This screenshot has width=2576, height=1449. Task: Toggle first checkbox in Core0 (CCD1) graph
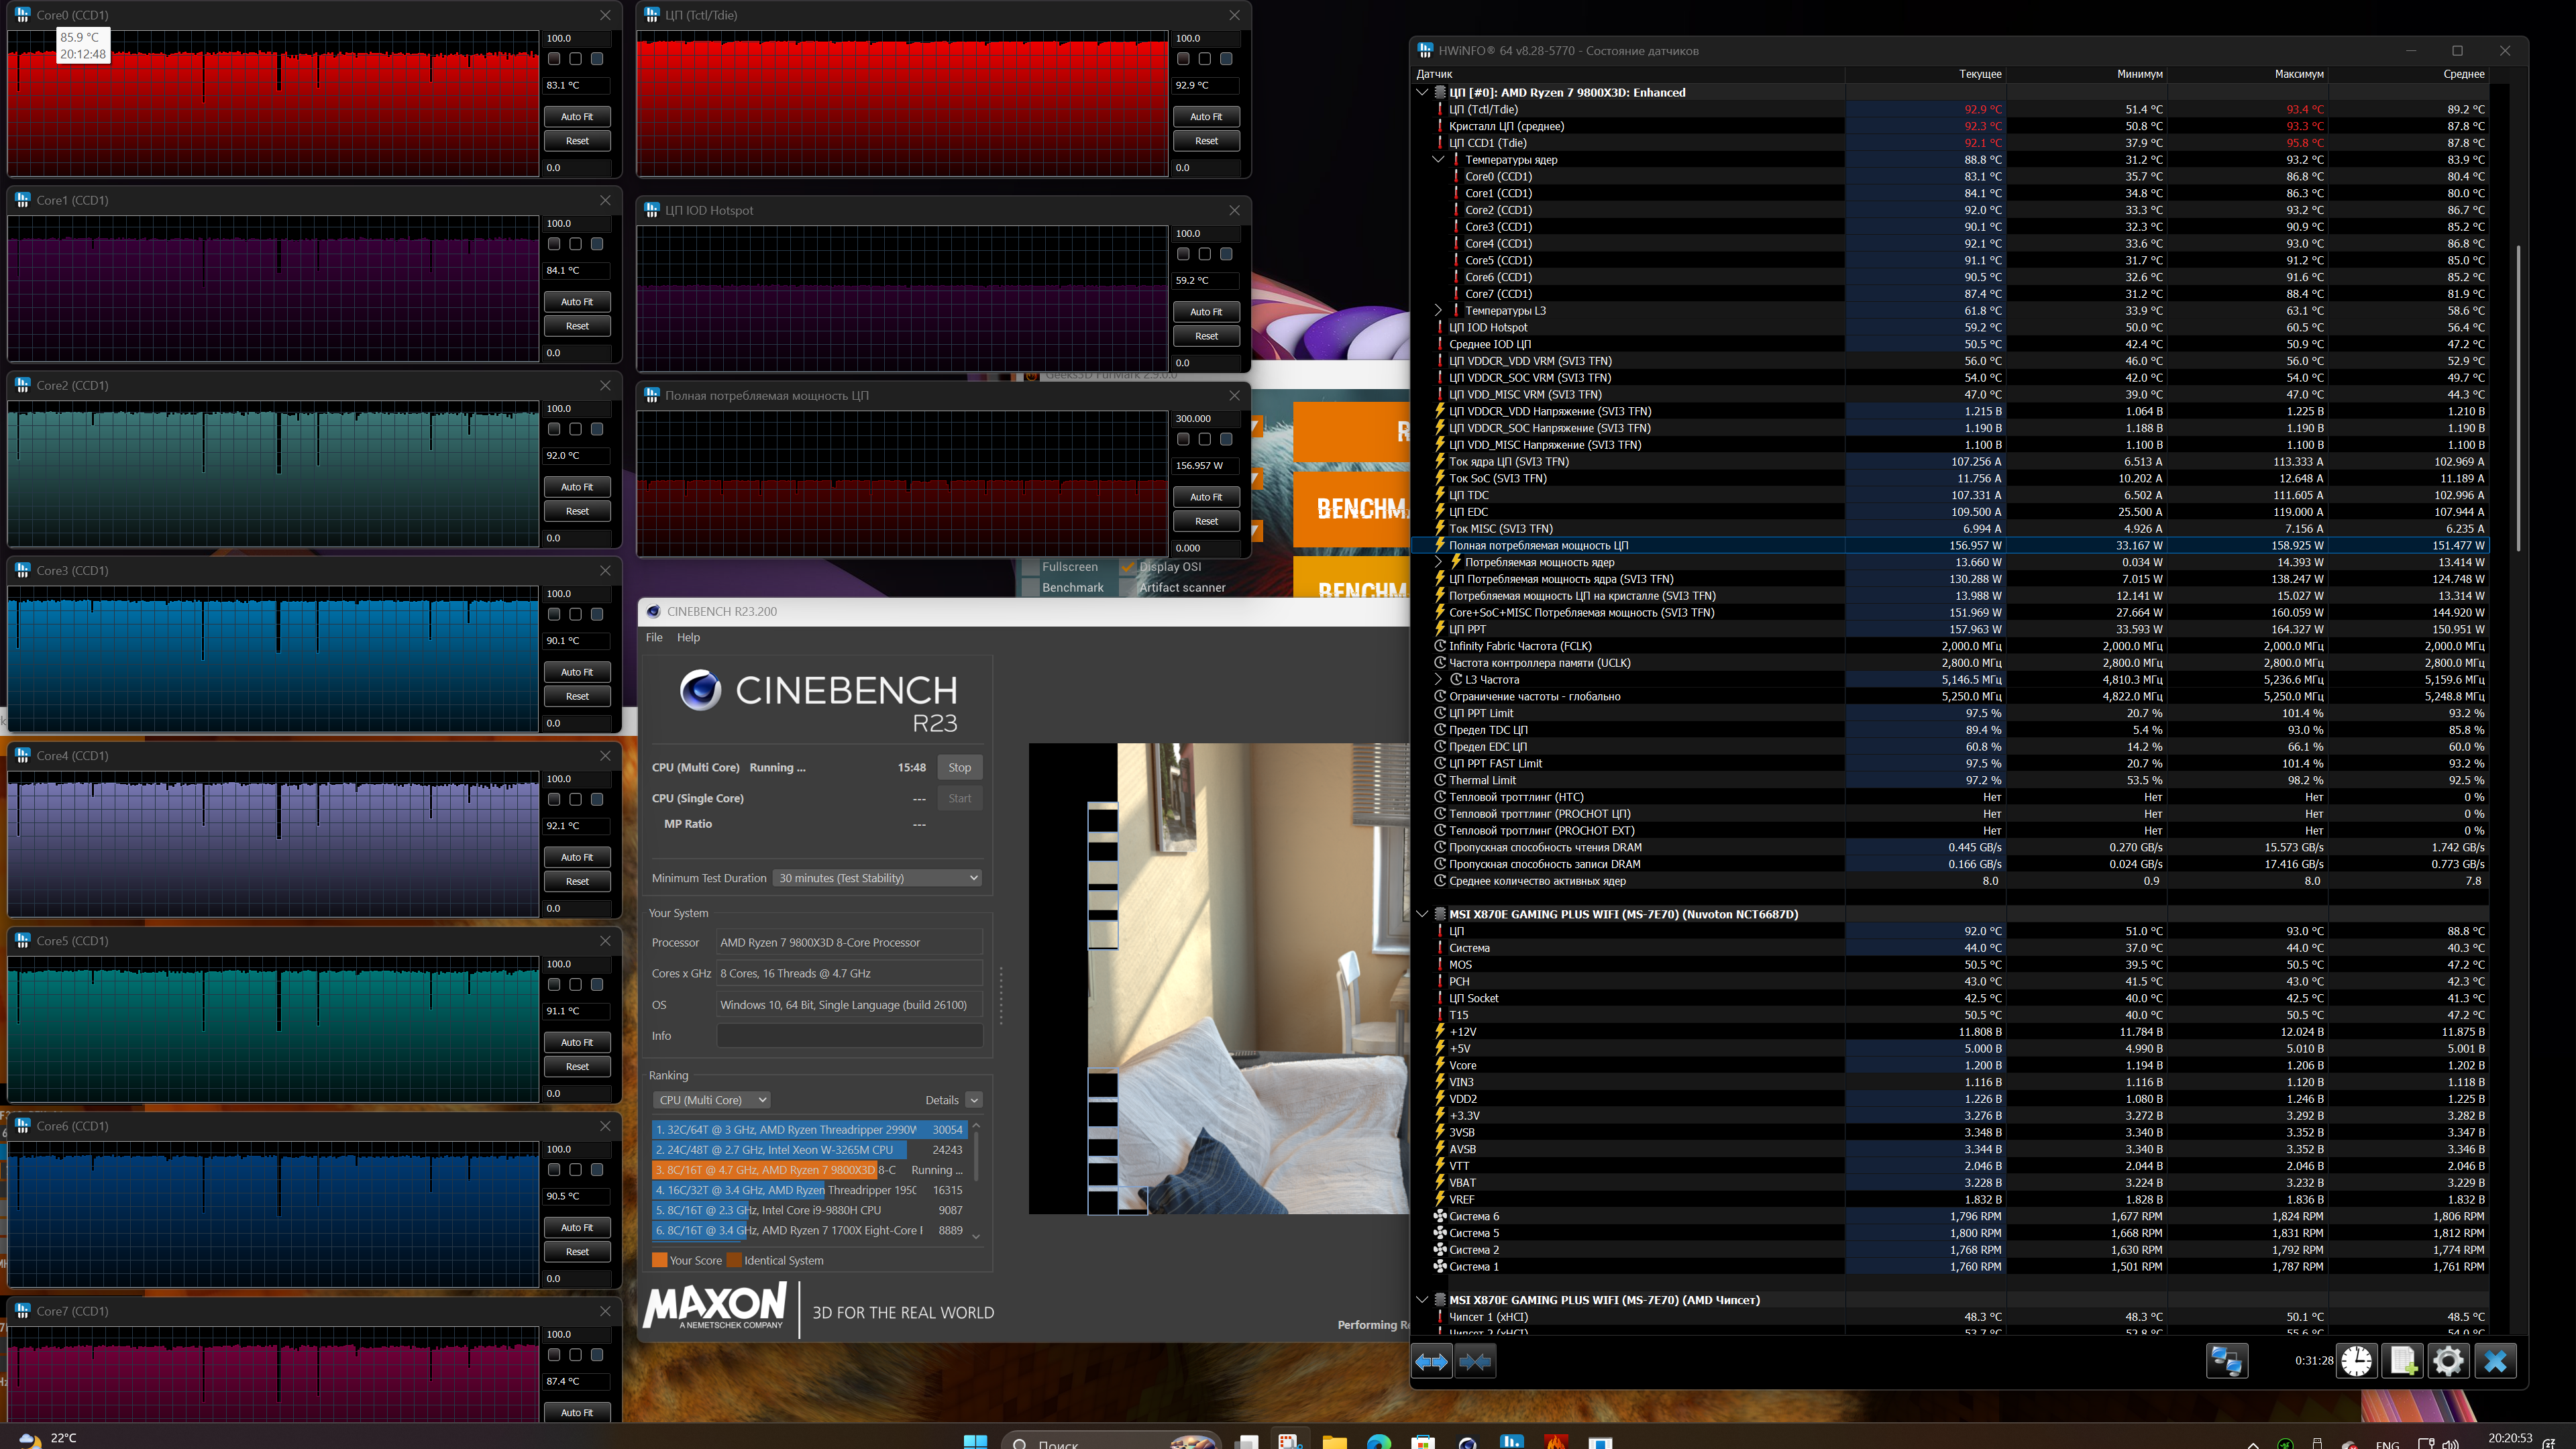tap(554, 59)
